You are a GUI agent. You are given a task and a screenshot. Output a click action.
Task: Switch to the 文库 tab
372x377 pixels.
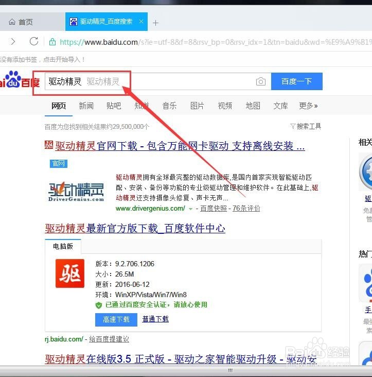coord(280,106)
